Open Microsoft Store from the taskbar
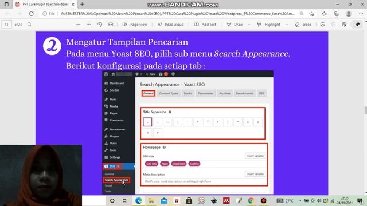The height and width of the screenshot is (206, 367). click(189, 201)
